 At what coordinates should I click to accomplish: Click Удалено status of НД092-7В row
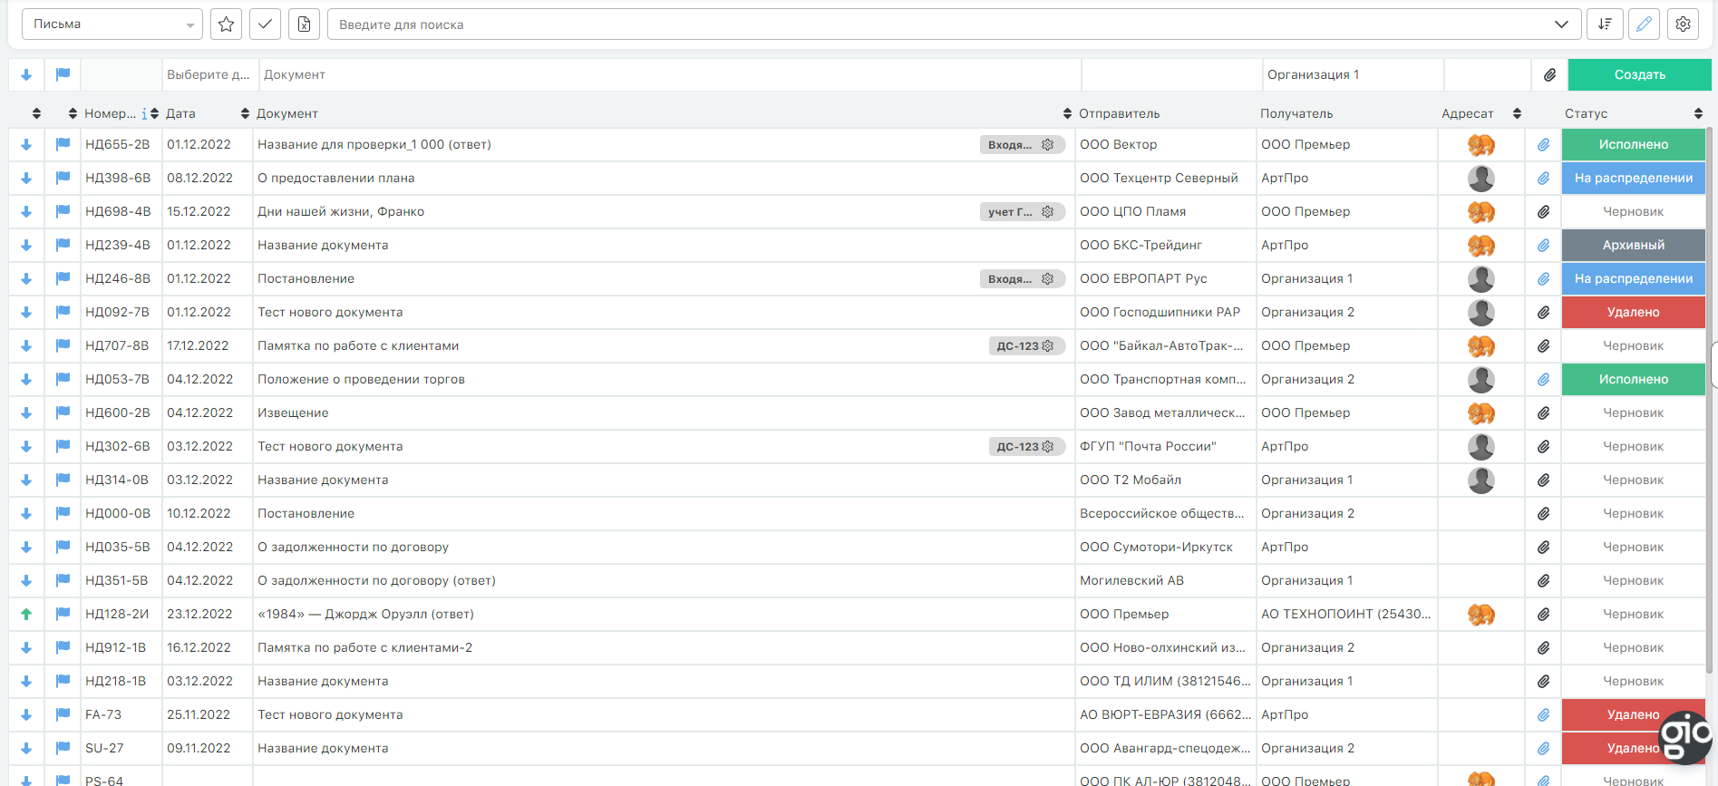(1633, 313)
